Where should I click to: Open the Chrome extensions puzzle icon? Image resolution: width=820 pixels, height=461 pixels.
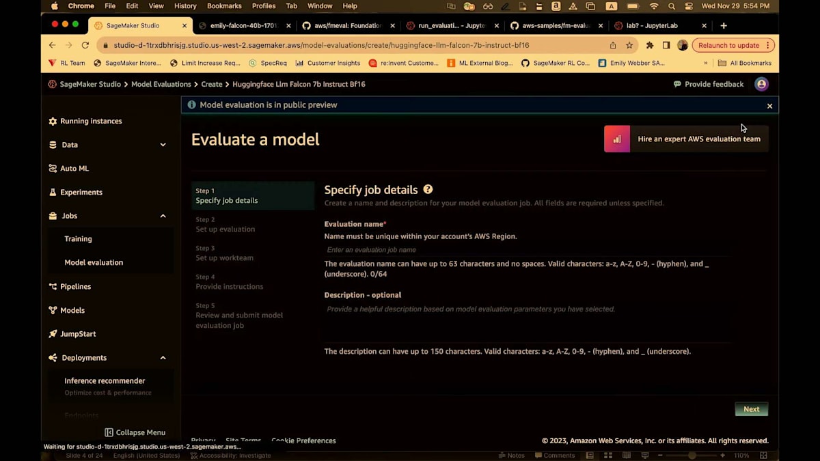650,45
